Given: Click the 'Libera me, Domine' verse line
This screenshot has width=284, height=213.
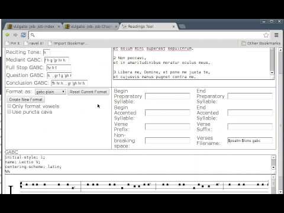Looking at the screenshot, I should click(x=162, y=72).
